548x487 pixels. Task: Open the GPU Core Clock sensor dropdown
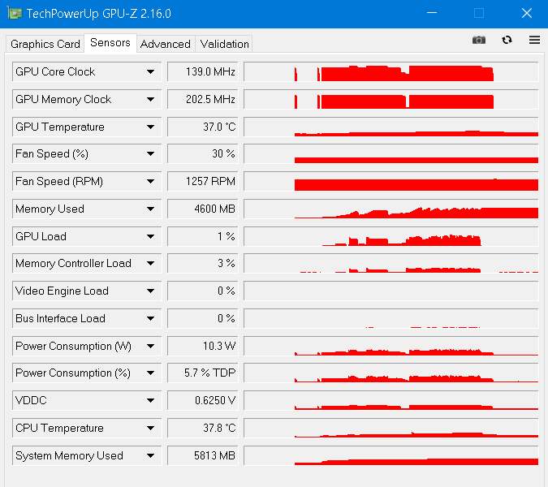coord(150,71)
